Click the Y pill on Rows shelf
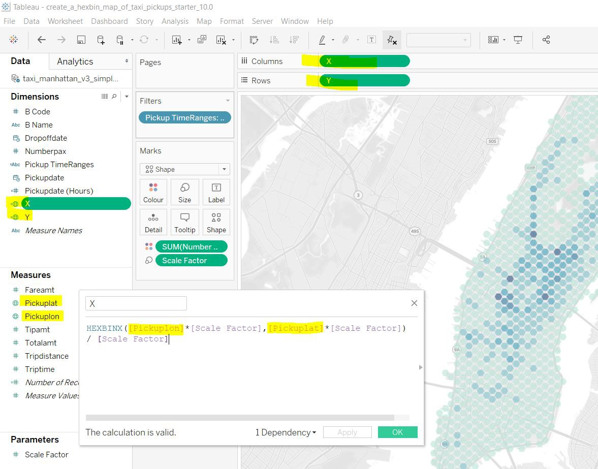The height and width of the screenshot is (469, 598). tap(365, 80)
